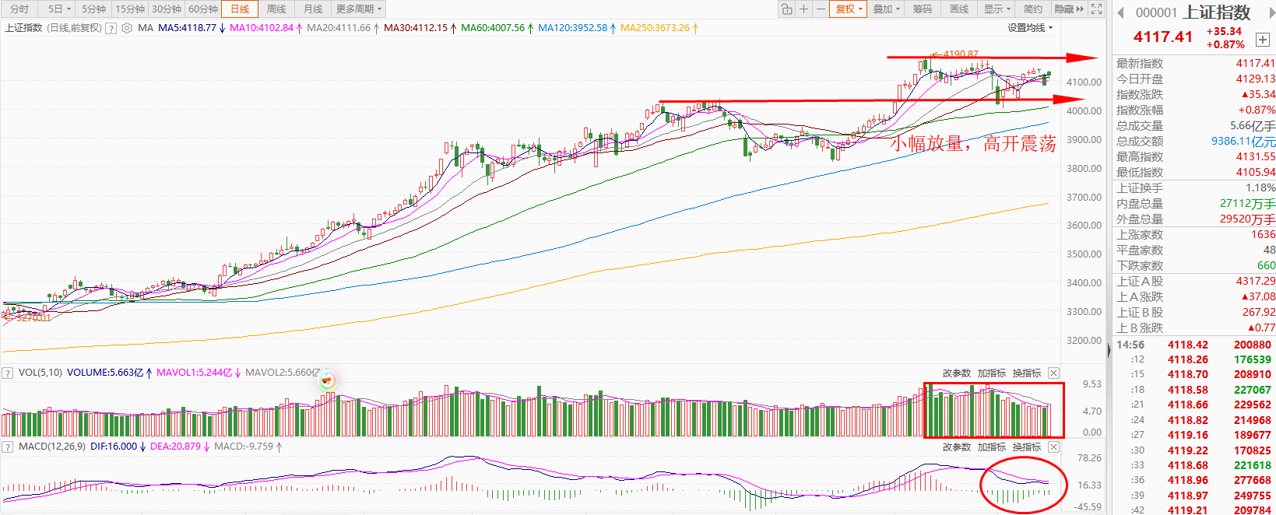Open the 复权 dropdown menu

pos(849,9)
